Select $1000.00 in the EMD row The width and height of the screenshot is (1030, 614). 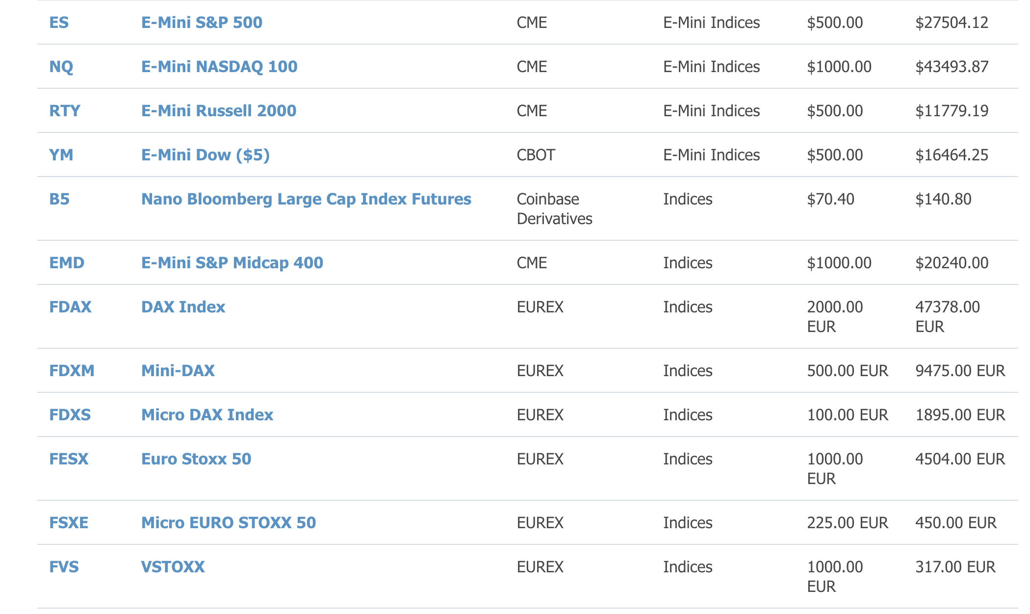839,263
